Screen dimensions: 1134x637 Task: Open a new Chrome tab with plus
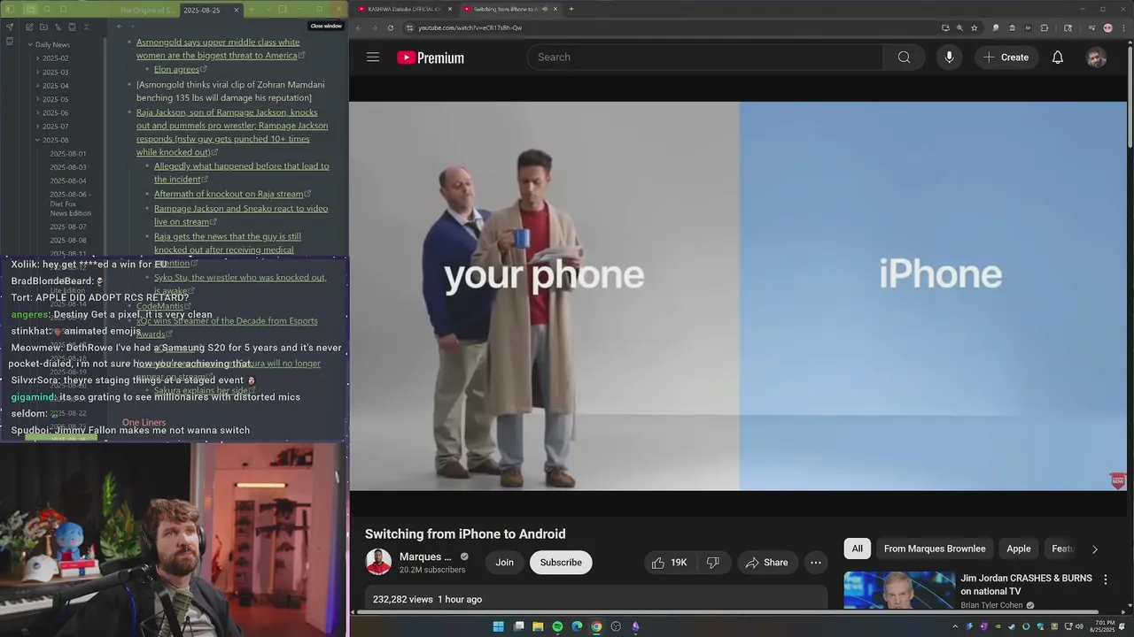click(571, 9)
